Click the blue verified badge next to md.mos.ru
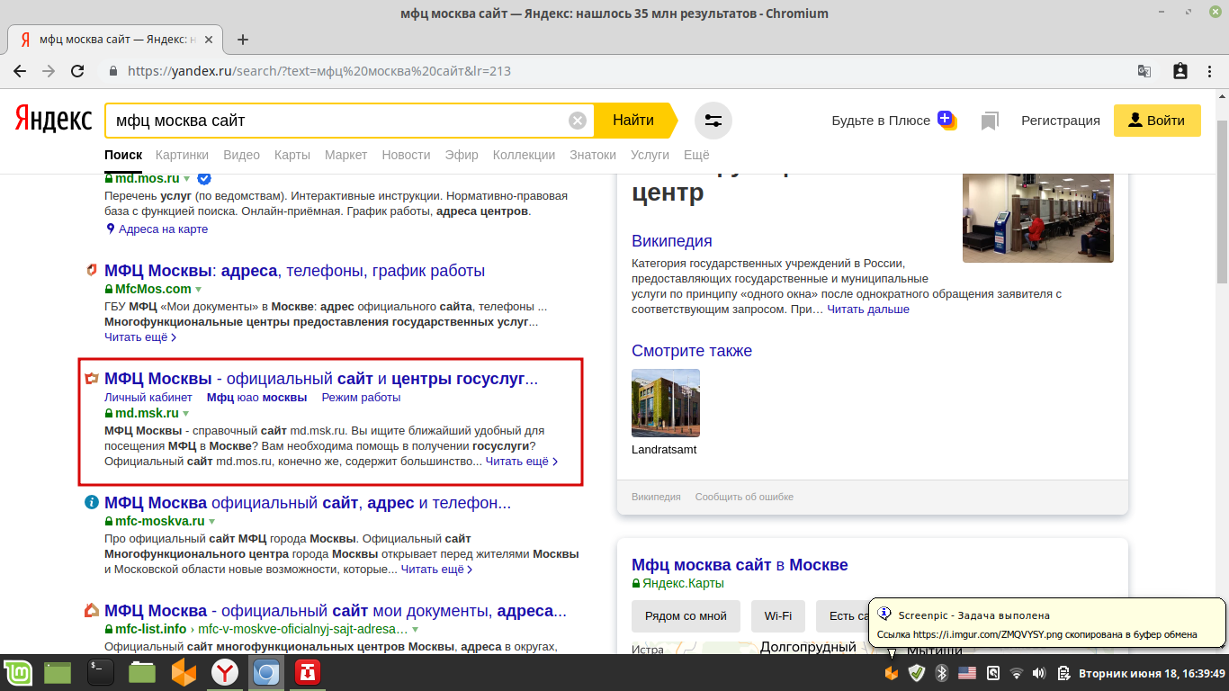Viewport: 1229px width, 691px height. (x=204, y=178)
